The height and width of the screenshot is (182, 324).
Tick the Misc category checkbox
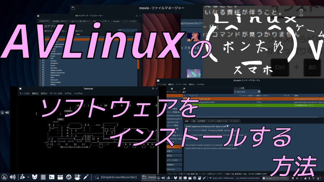click(x=44, y=78)
